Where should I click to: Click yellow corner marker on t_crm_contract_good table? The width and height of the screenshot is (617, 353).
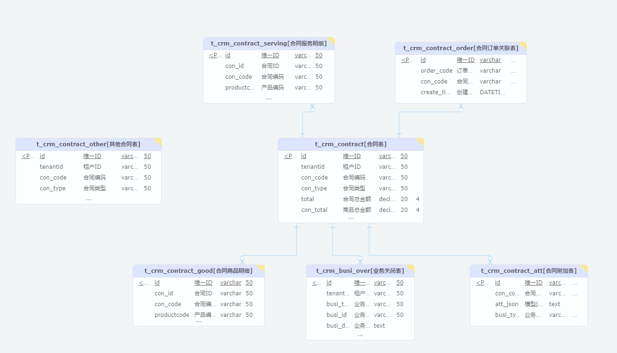[261, 267]
